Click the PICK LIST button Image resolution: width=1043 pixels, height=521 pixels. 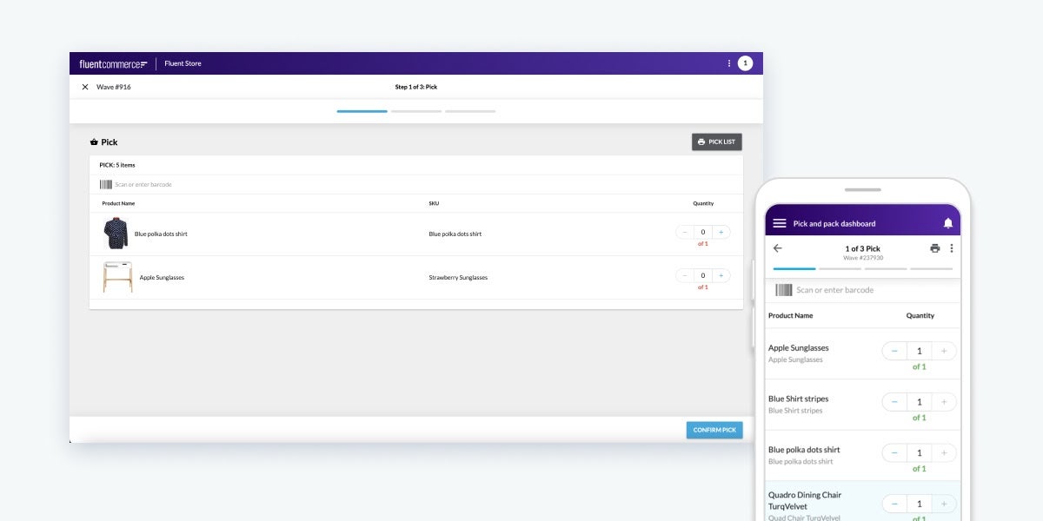tap(716, 142)
